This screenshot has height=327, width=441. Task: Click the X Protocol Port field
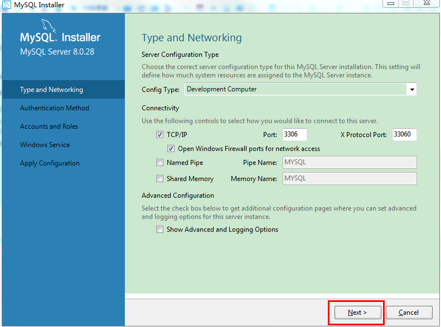[x=404, y=134]
